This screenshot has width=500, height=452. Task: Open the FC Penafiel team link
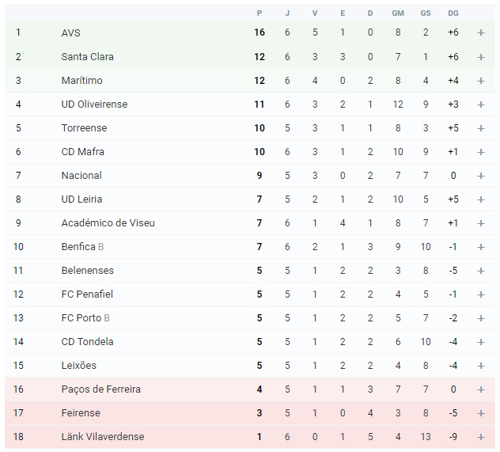[87, 294]
